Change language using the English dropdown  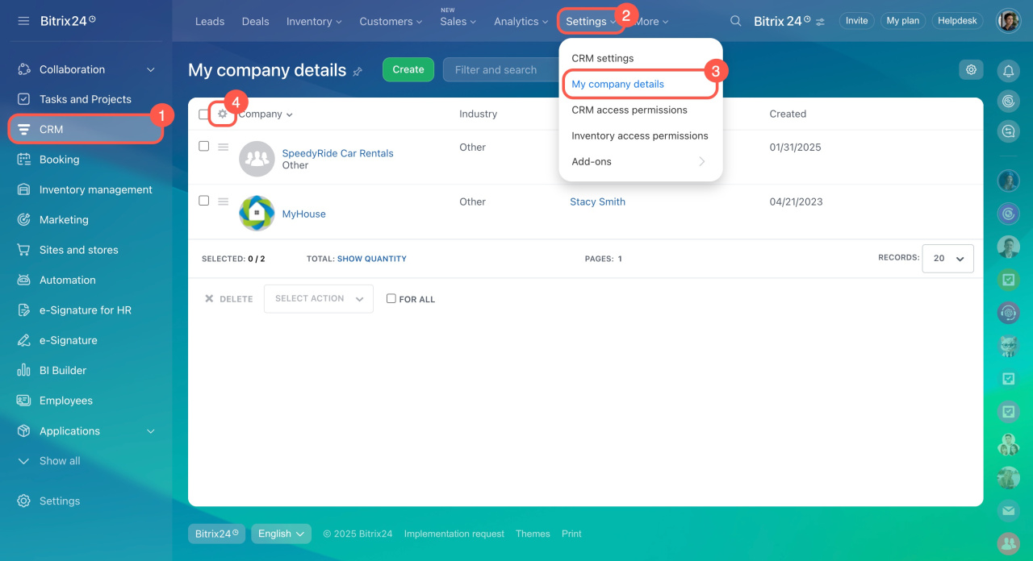point(281,534)
